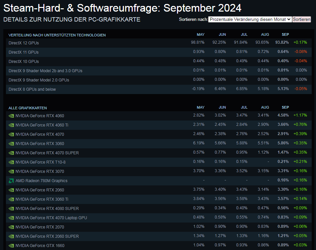
Task: Click NVIDIA icon beside RTX 4080 SUPER
Action: 11,209
